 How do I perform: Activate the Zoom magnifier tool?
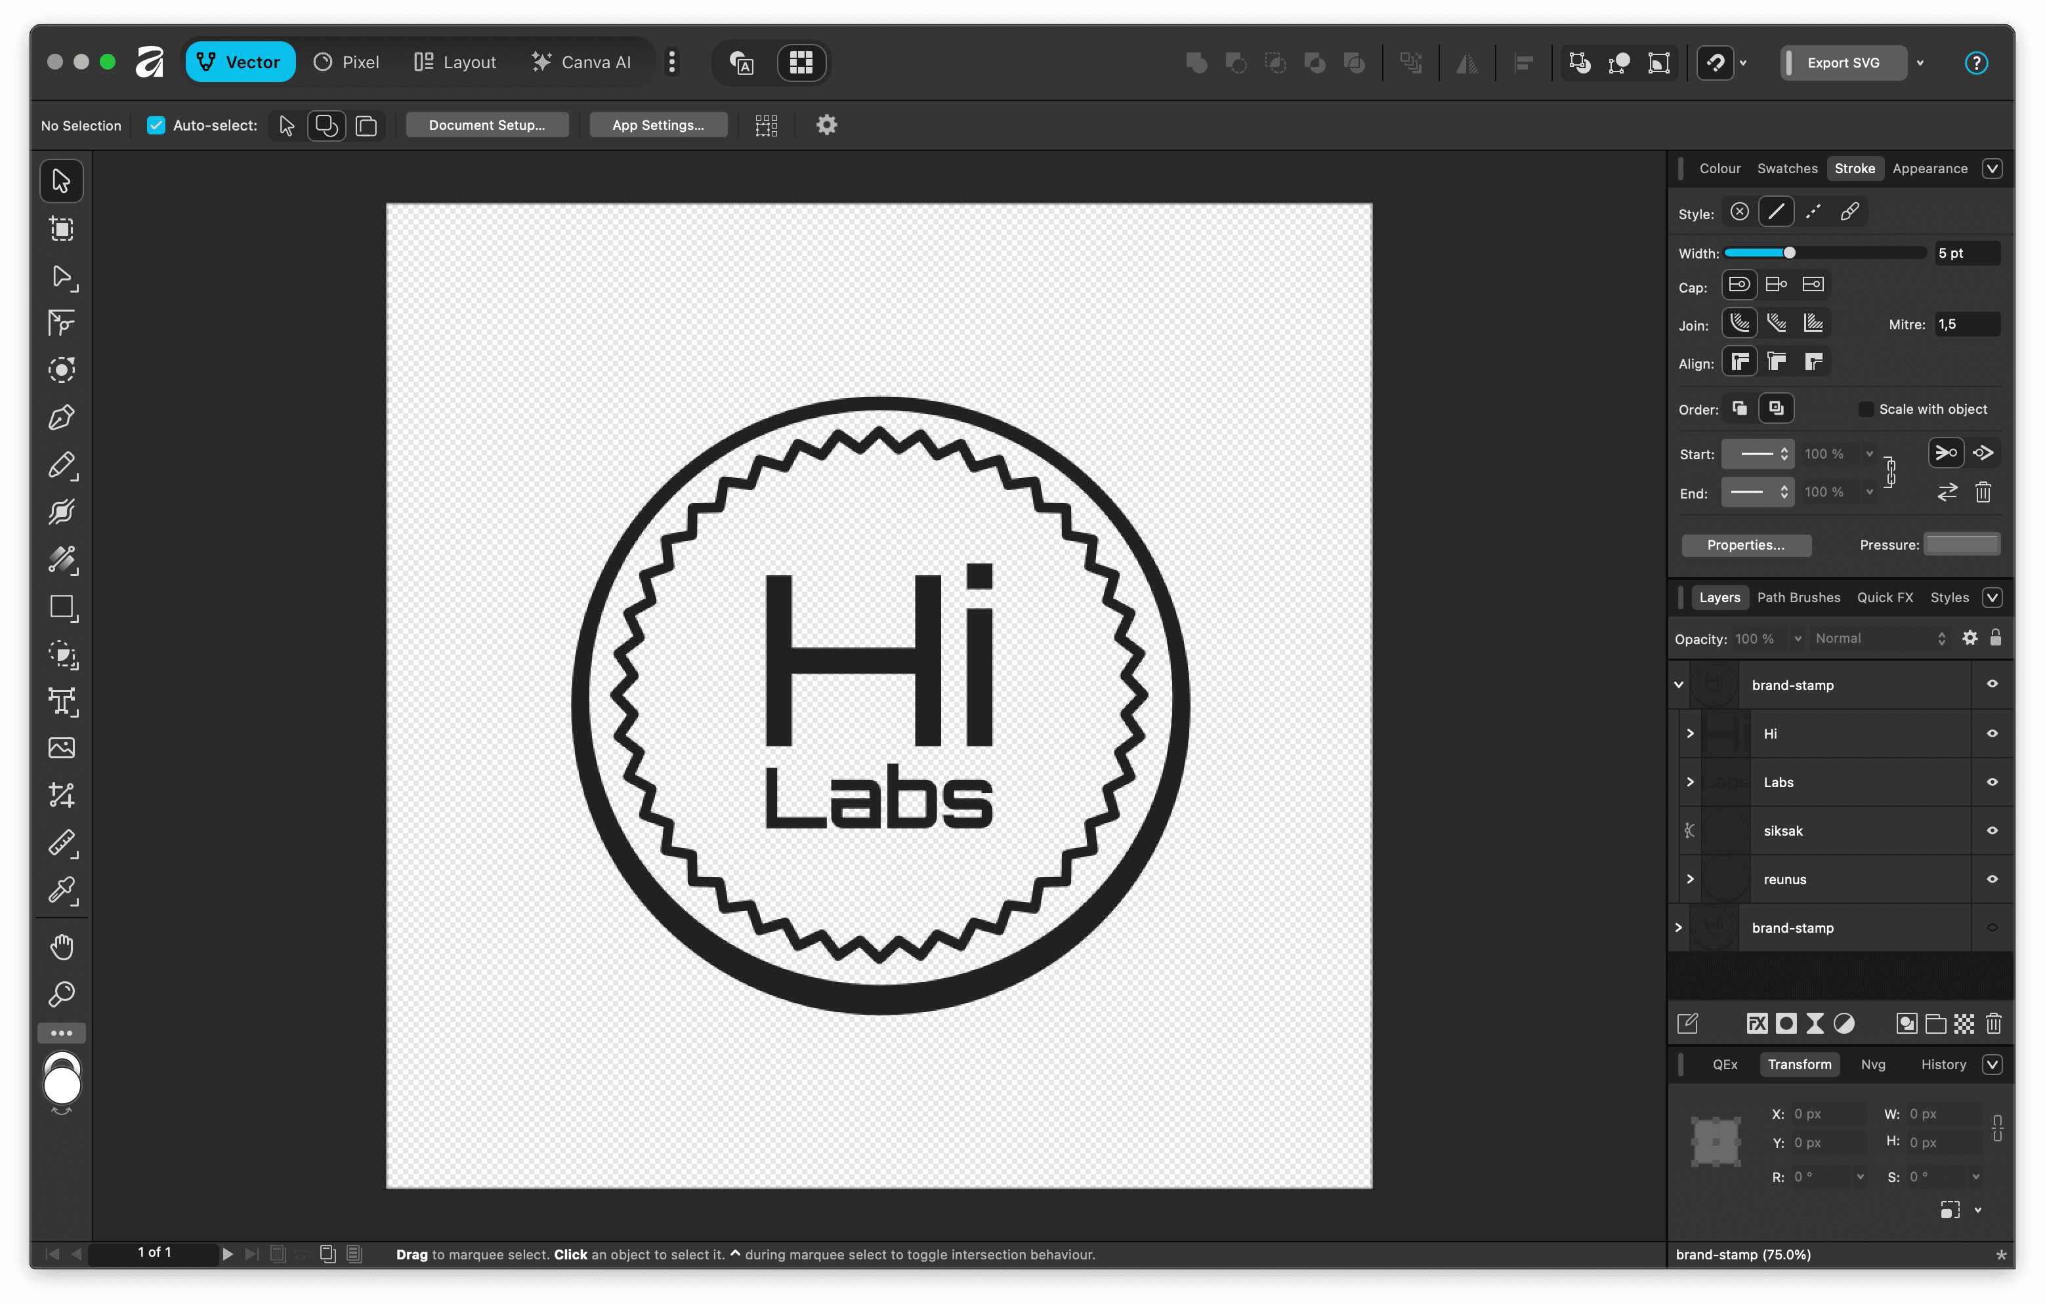61,993
